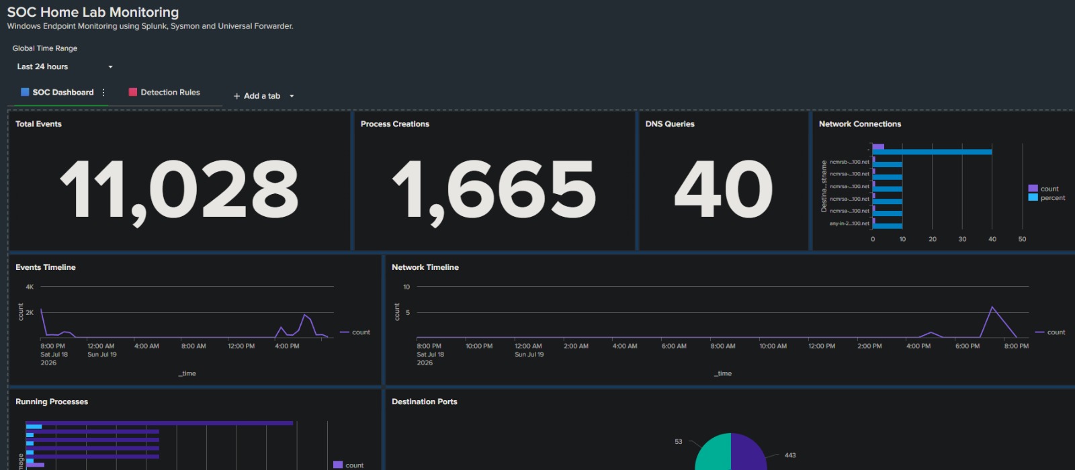
Task: Click the plus icon to add a tab
Action: tap(236, 96)
